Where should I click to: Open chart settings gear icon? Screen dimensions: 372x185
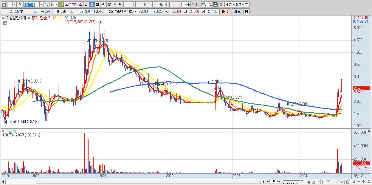(x=221, y=4)
